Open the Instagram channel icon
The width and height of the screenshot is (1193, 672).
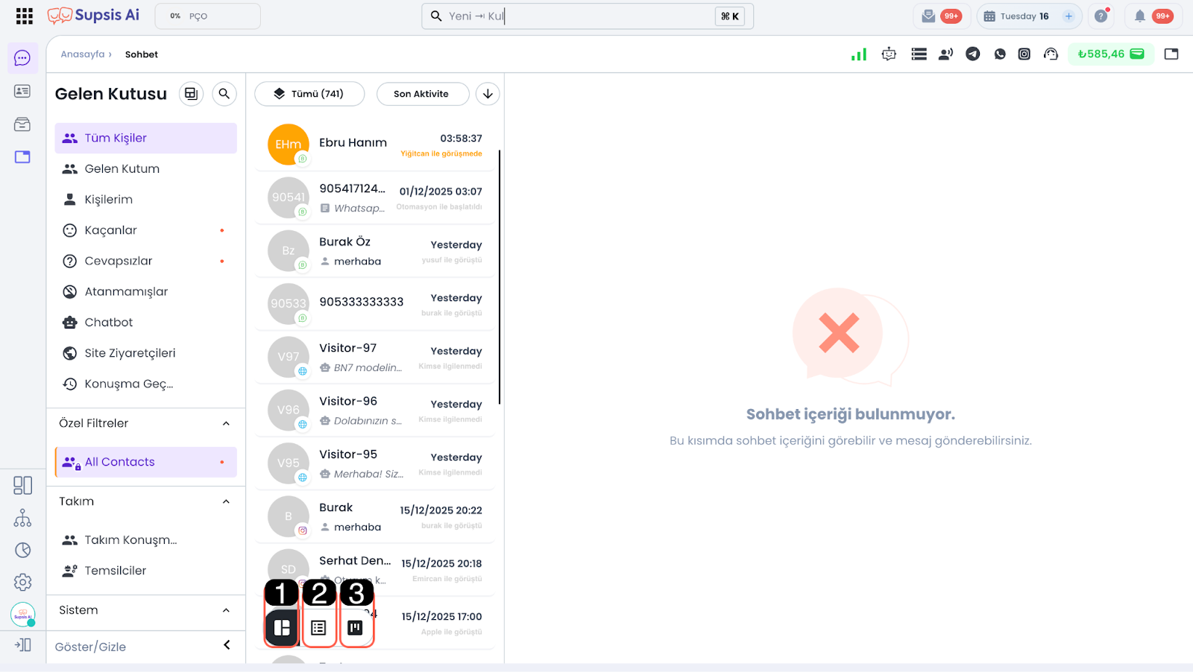1024,54
